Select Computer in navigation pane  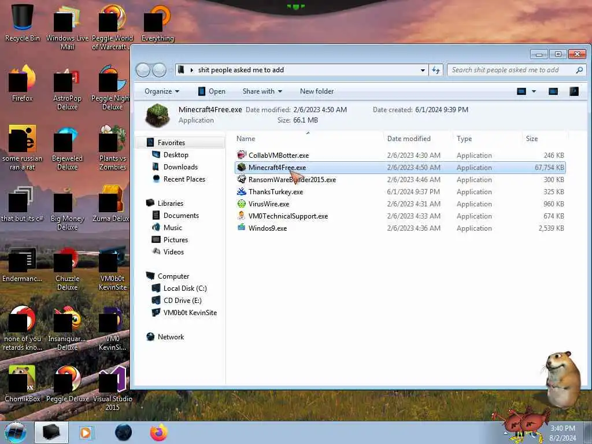(x=173, y=276)
